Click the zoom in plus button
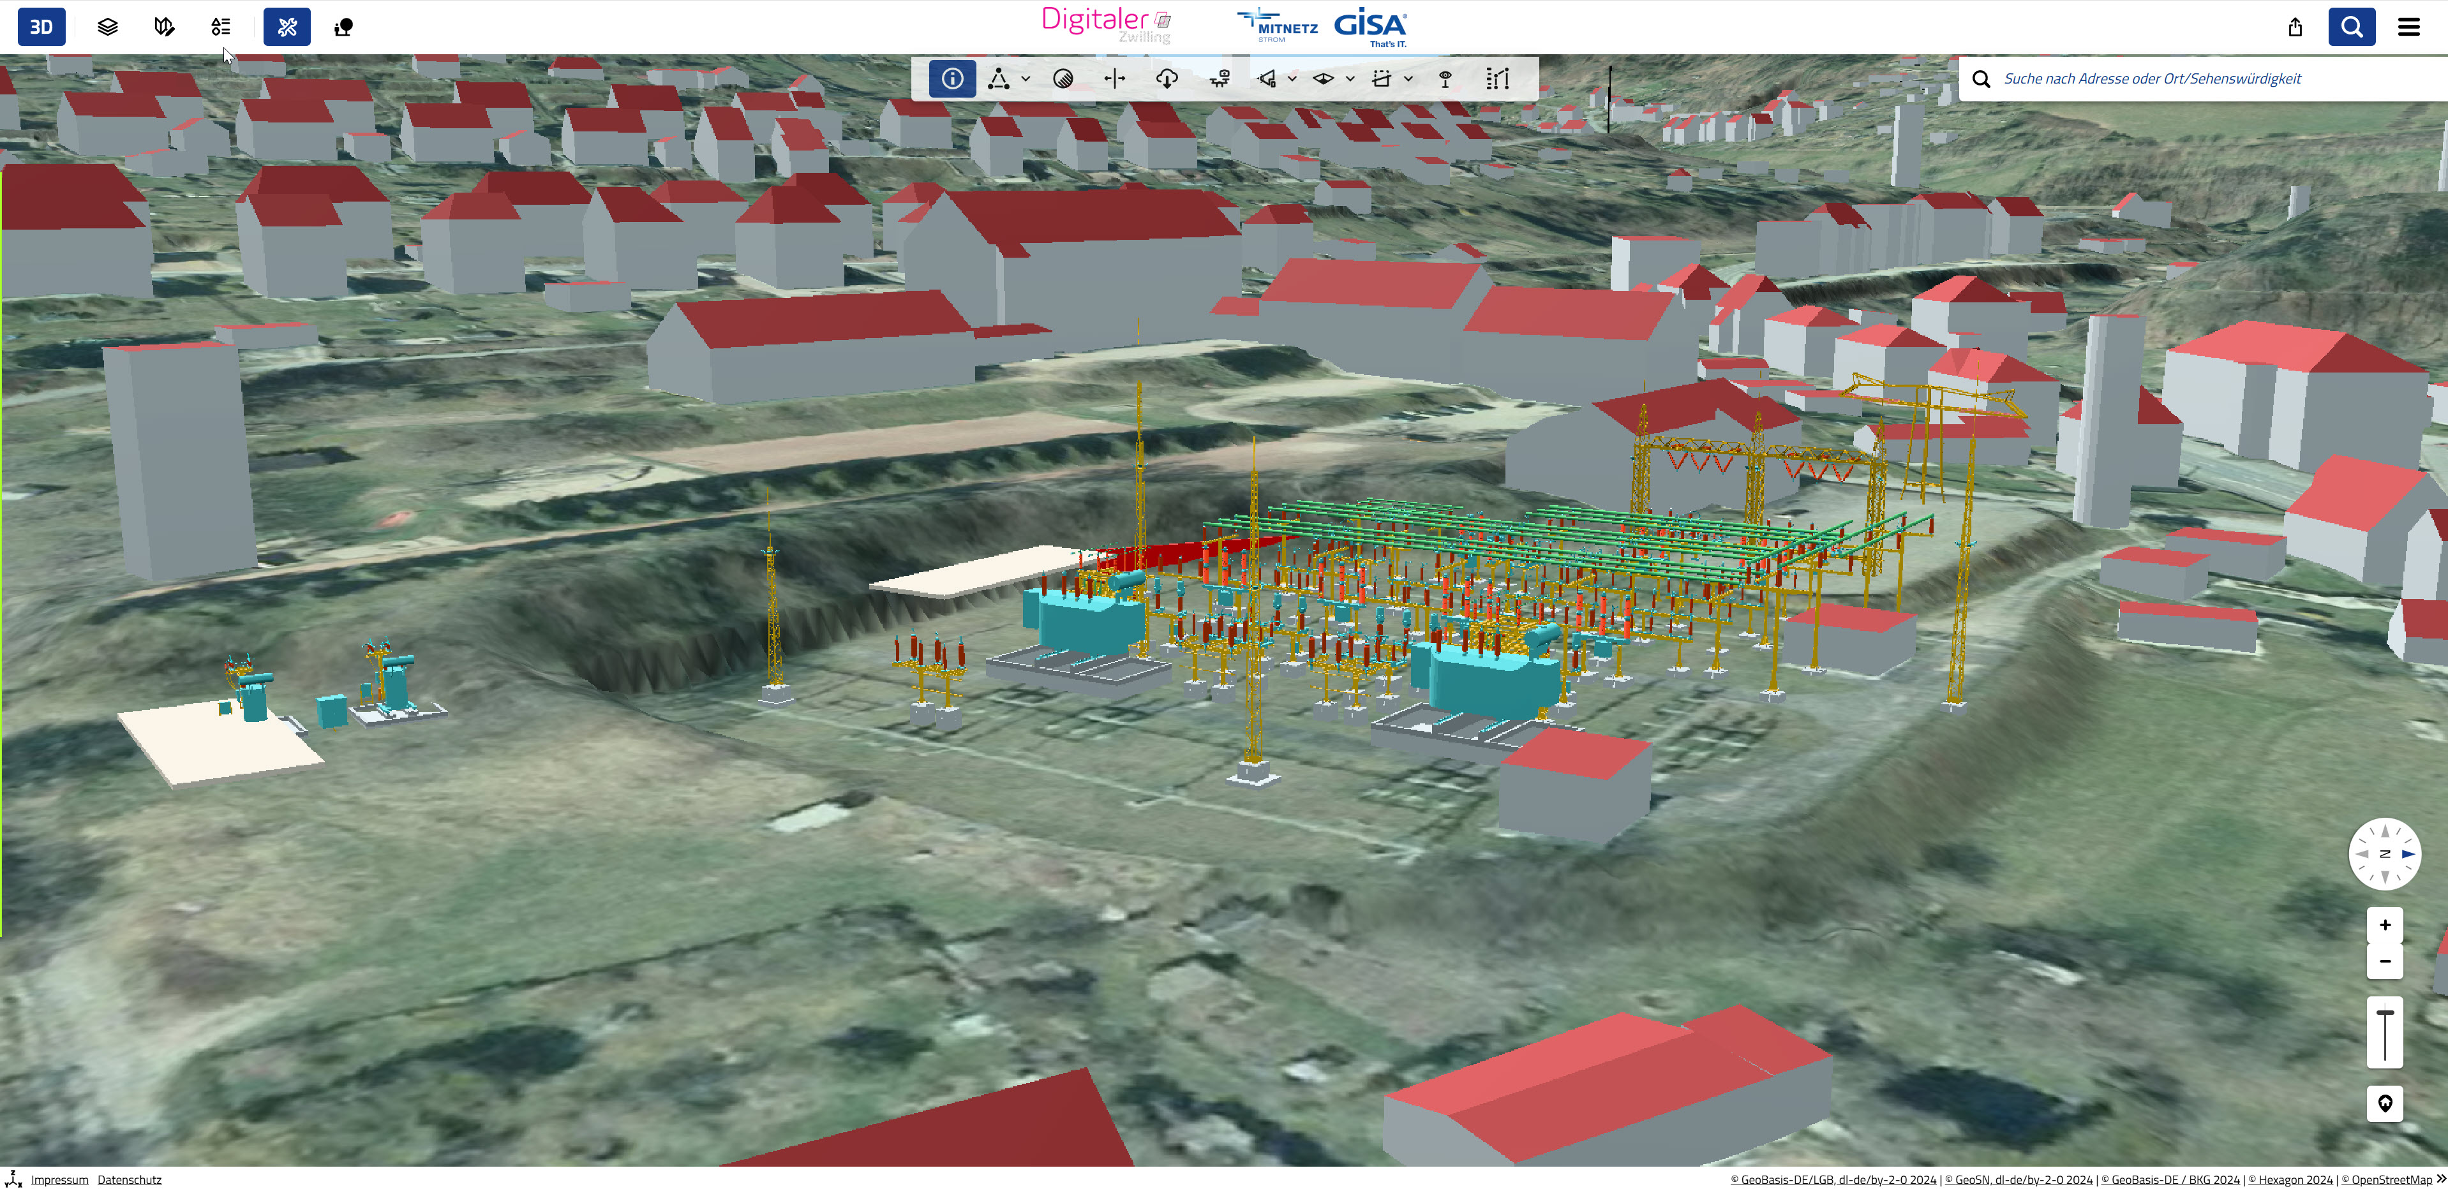 coord(2384,925)
